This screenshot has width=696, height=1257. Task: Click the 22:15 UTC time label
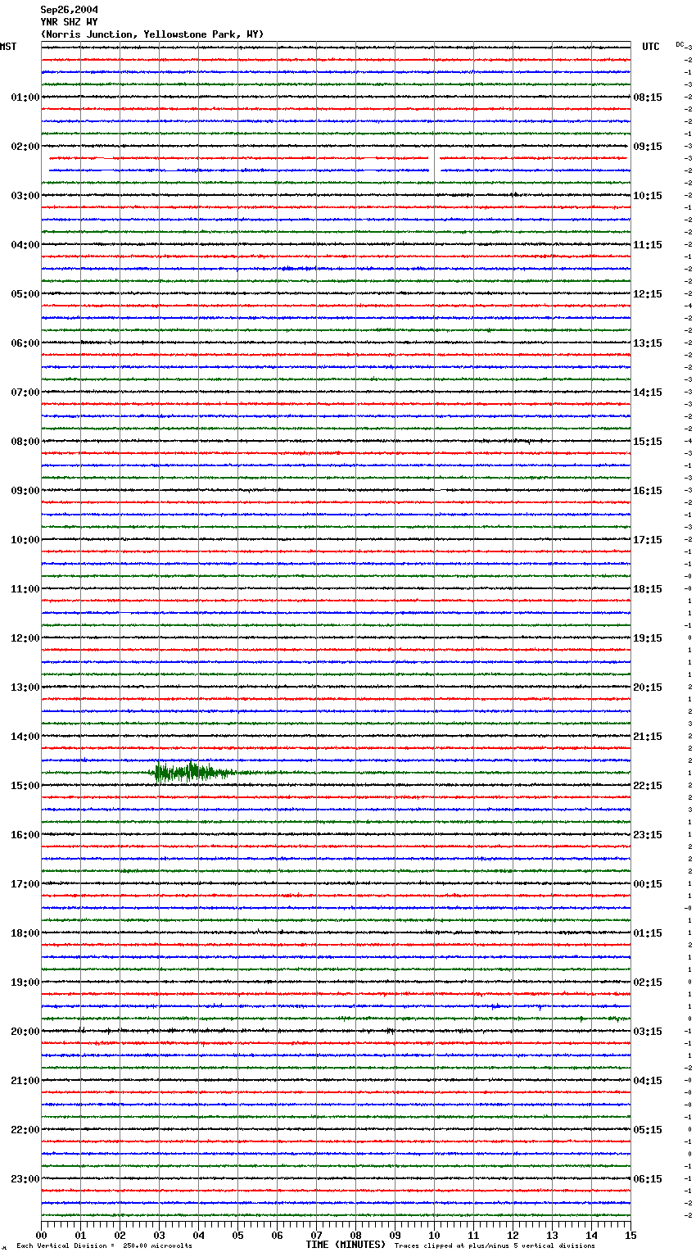(x=648, y=786)
